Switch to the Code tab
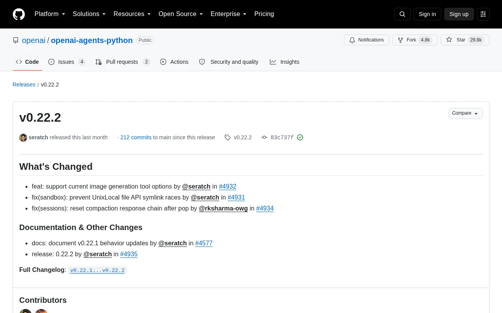Viewport: 502px width, 313px height. (27, 62)
